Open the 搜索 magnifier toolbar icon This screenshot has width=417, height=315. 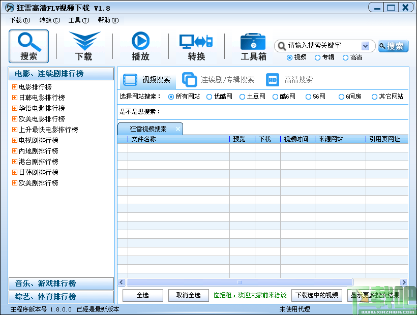(28, 46)
